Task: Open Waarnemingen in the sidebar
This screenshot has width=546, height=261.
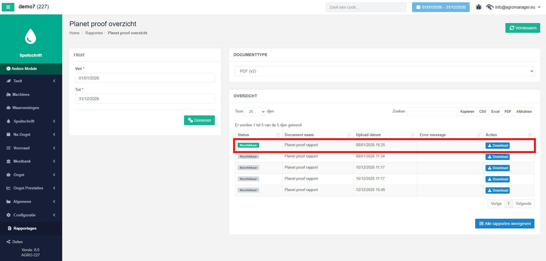Action: (x=31, y=108)
